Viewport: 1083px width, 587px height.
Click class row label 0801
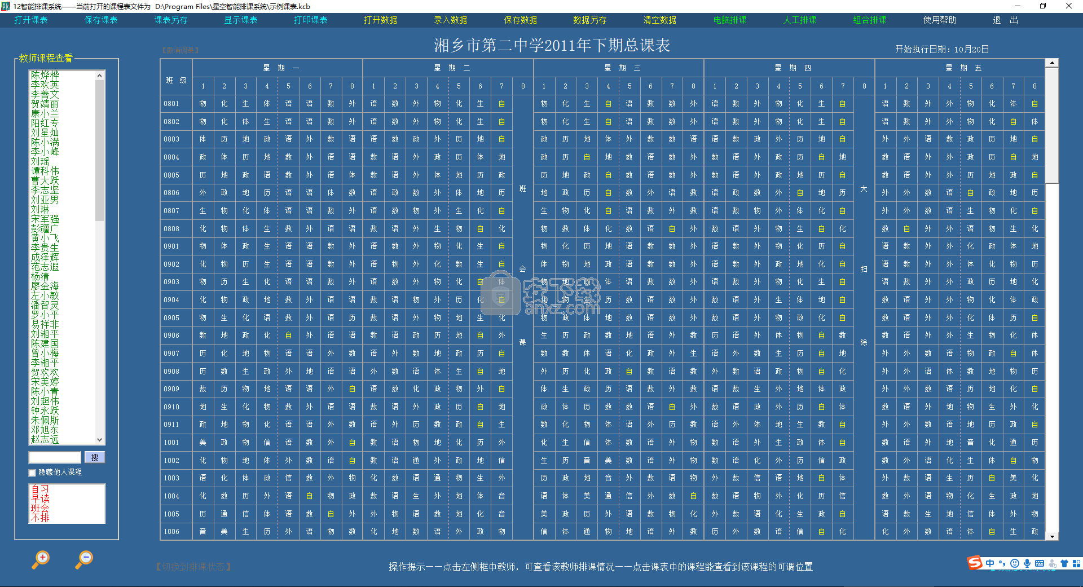pos(171,104)
